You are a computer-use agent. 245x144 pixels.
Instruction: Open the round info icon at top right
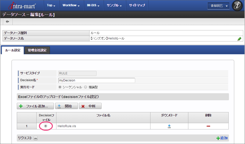tap(237, 6)
